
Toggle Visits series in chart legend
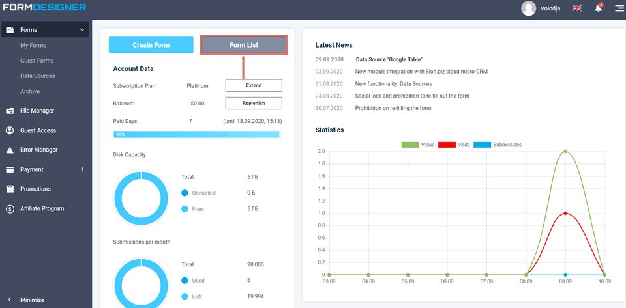coord(455,145)
